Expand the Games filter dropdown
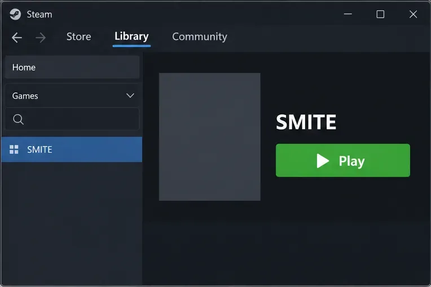This screenshot has height=287, width=431. pyautogui.click(x=72, y=96)
